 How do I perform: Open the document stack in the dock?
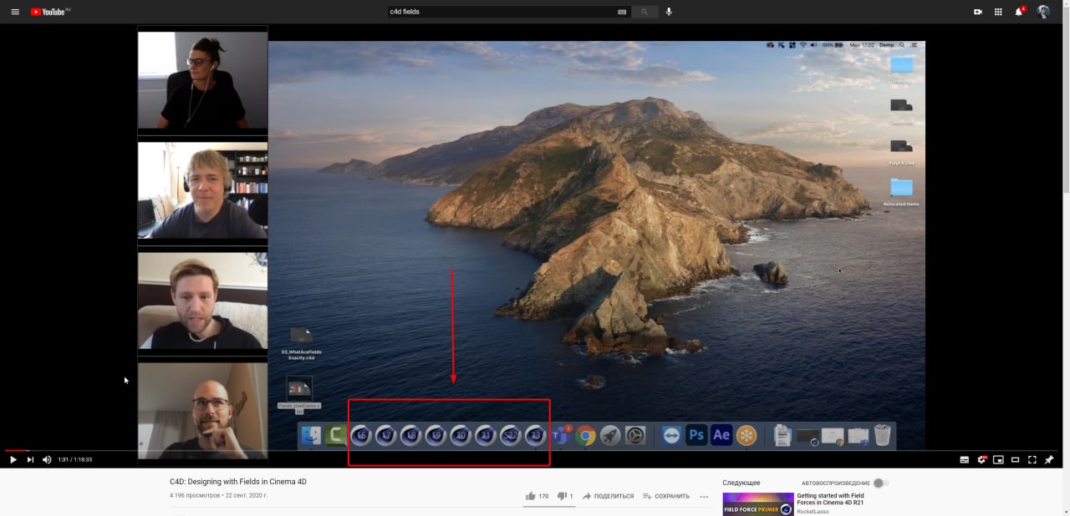coord(783,435)
